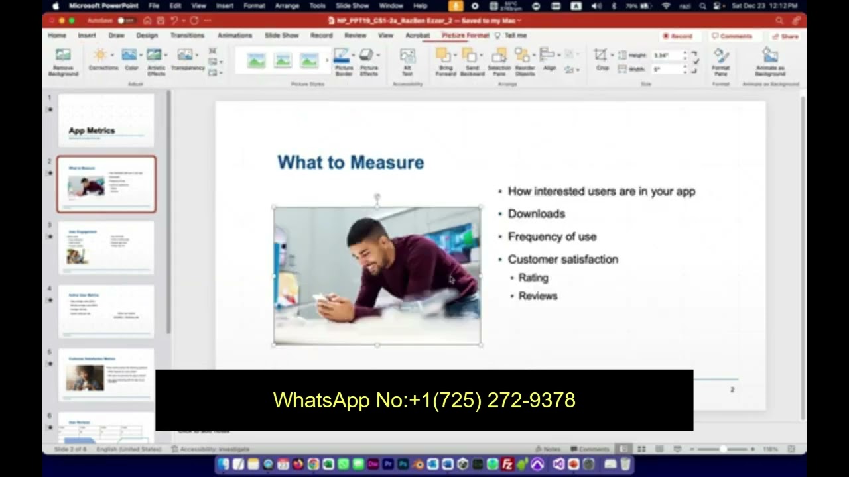
Task: Click the Tell me search box
Action: 511,36
